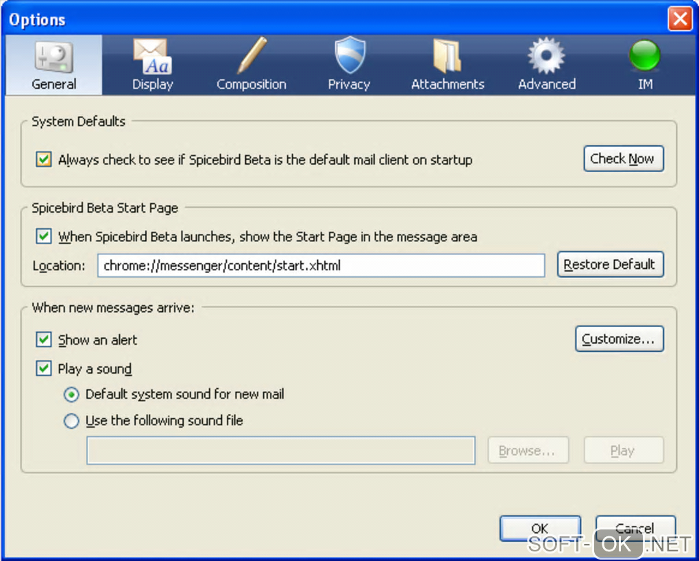Click the Display envelope font icon
The height and width of the screenshot is (561, 699).
(x=152, y=56)
